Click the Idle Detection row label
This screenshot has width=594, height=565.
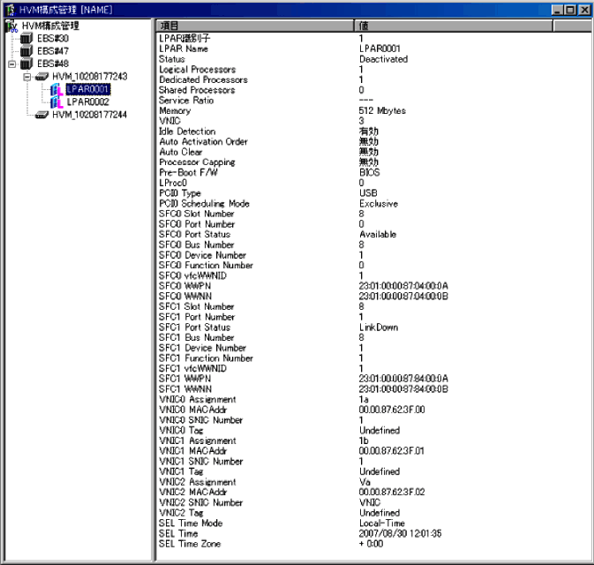click(187, 132)
